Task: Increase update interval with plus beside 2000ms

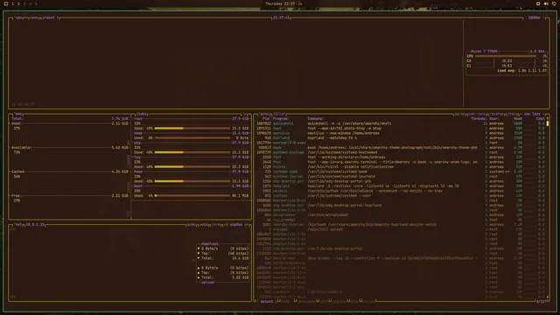Action: click(x=544, y=17)
